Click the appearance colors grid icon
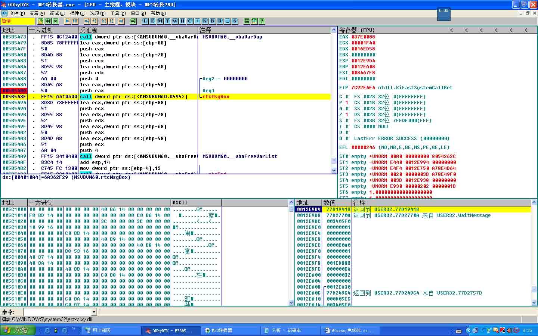This screenshot has width=538, height=336. coord(254,21)
